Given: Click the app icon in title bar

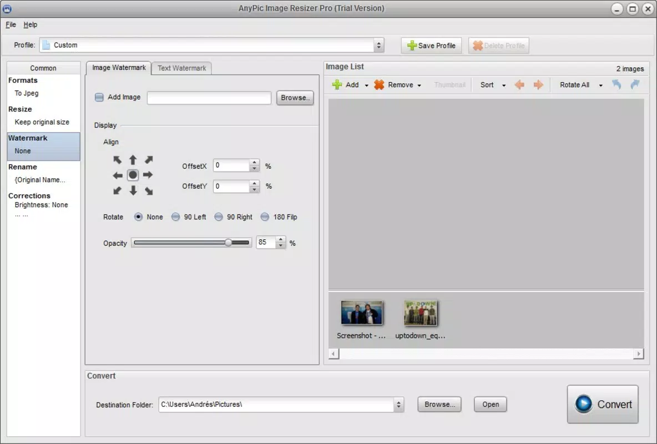Looking at the screenshot, I should tap(7, 8).
